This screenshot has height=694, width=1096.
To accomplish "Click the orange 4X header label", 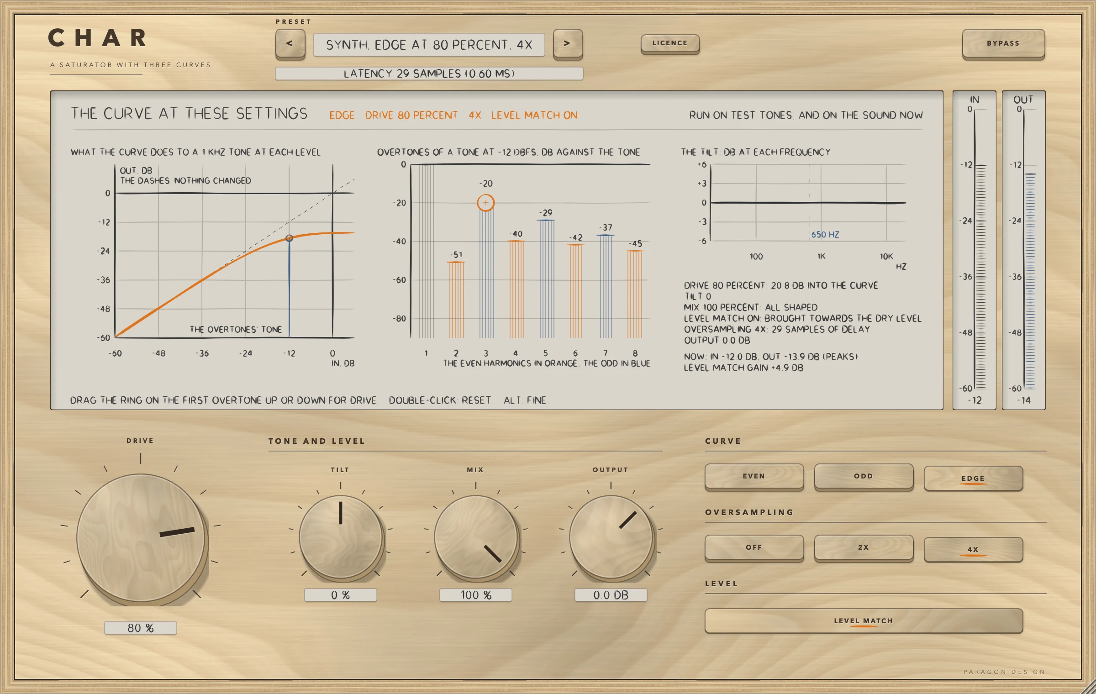I will 475,115.
